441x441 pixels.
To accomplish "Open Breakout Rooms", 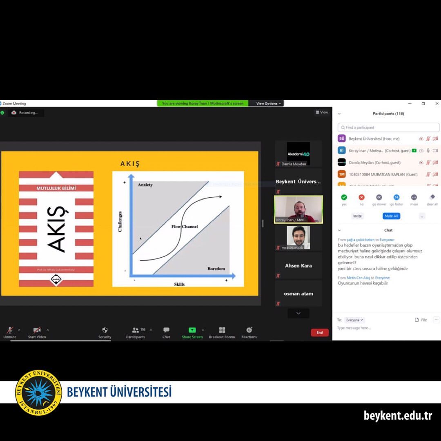I will pyautogui.click(x=222, y=332).
